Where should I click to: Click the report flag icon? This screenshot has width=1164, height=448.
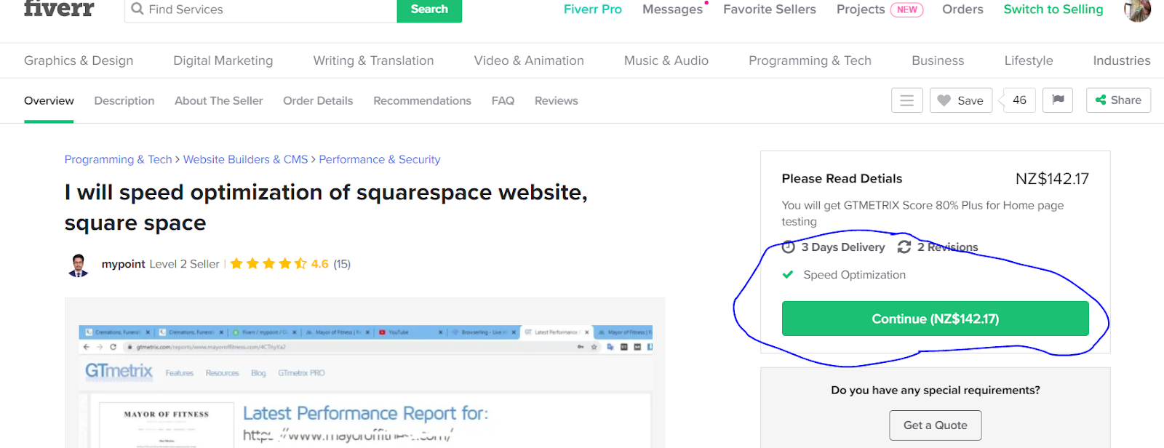click(1058, 100)
